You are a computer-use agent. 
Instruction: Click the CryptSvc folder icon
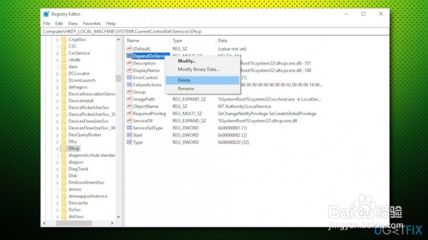[64, 39]
